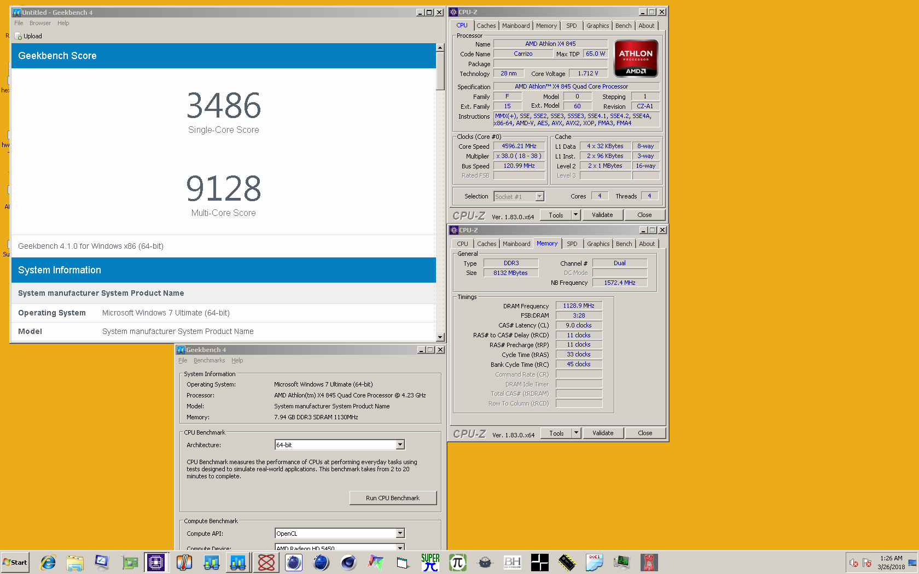Click the black memory chip taskbar icon
The width and height of the screenshot is (919, 574).
[x=567, y=562]
